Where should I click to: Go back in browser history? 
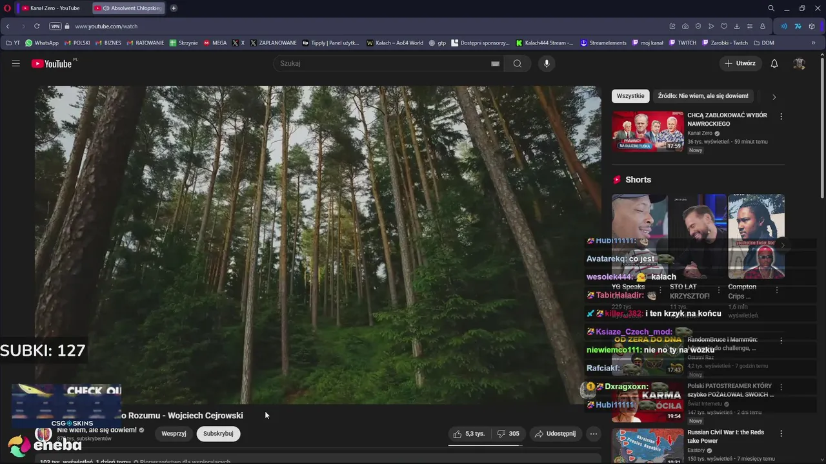click(x=8, y=26)
